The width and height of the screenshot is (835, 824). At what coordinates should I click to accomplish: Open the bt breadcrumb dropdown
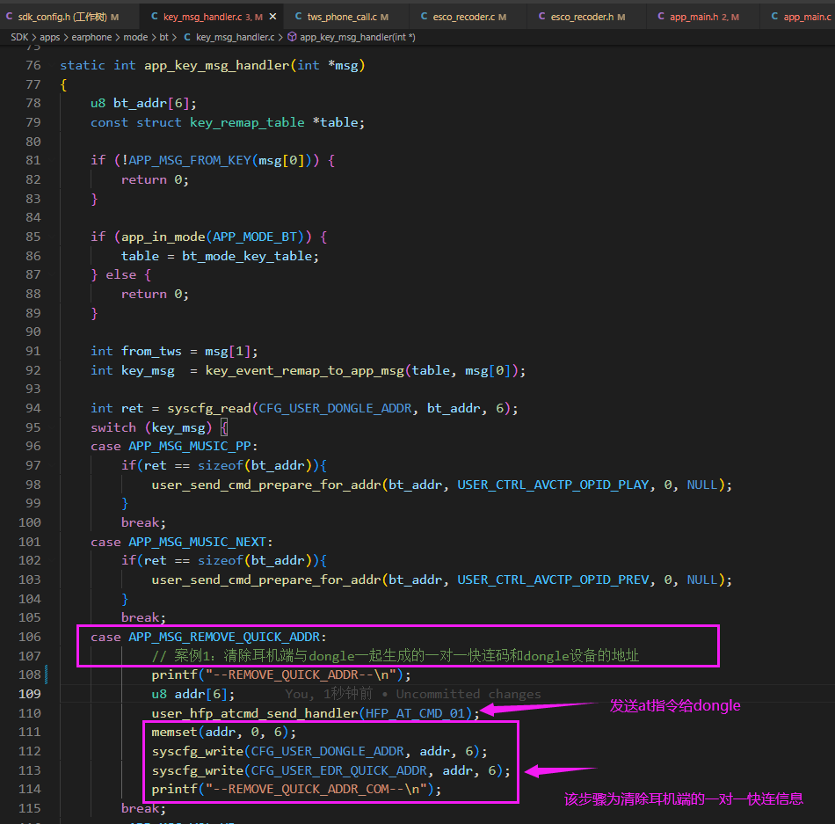[163, 37]
